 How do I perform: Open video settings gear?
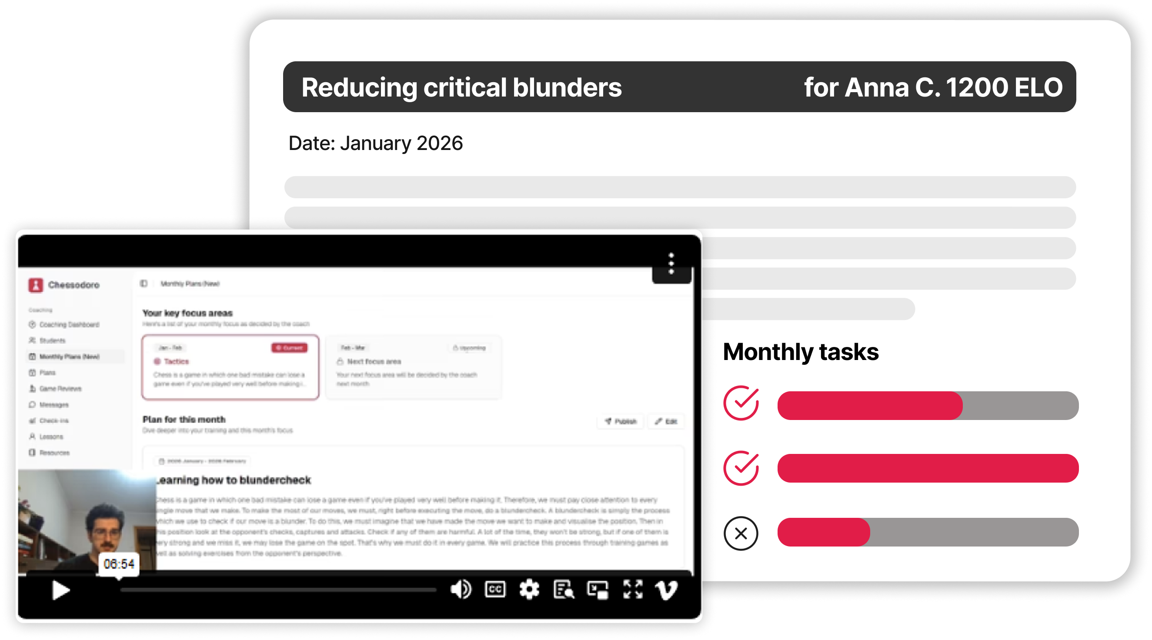click(x=529, y=590)
